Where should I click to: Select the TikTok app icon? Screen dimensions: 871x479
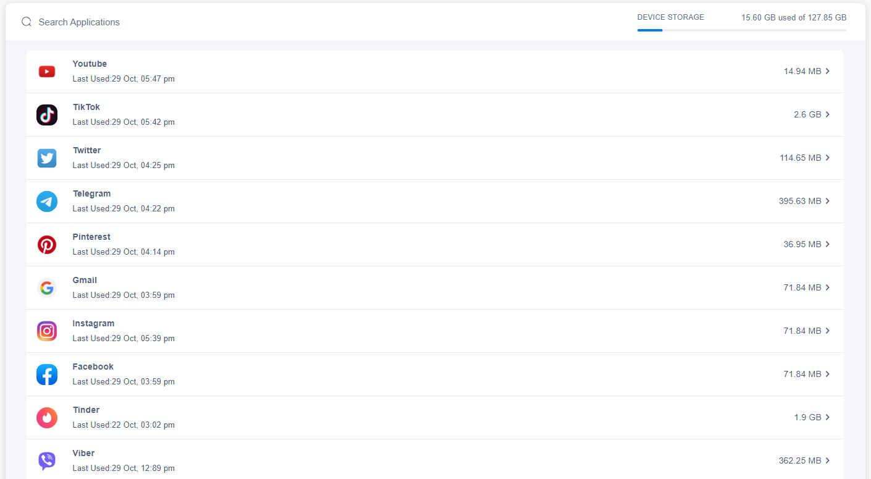(47, 114)
